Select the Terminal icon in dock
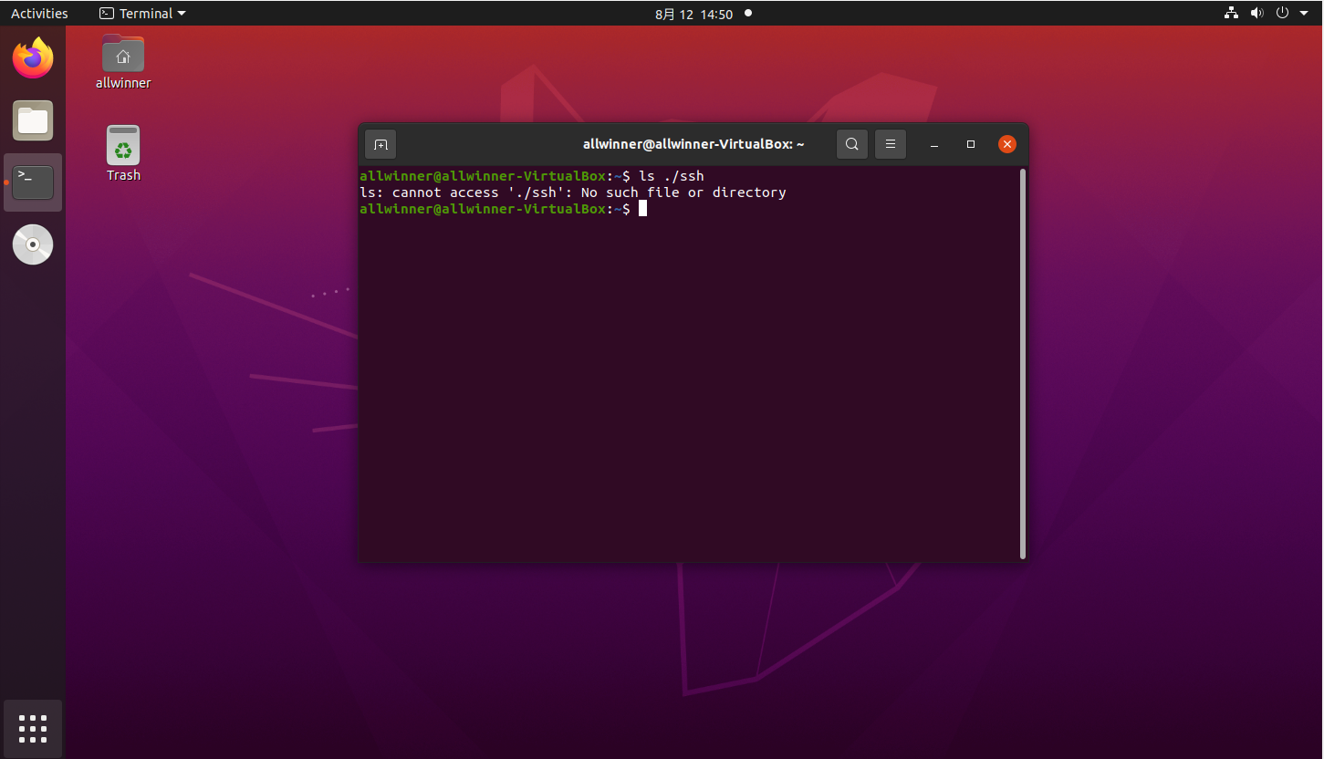This screenshot has width=1324, height=759. 33,182
